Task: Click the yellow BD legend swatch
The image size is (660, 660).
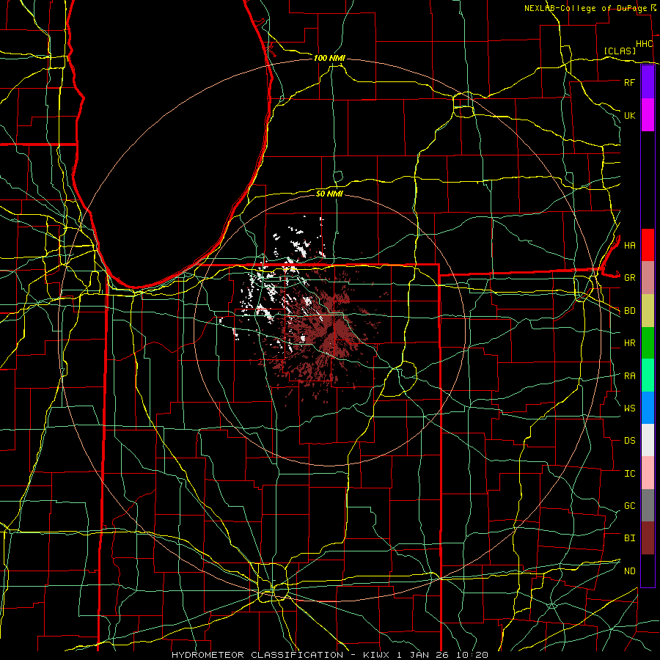Action: 648,311
